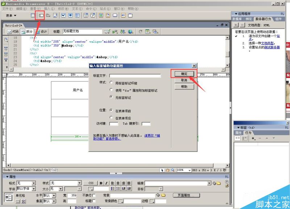
Task: Open the 表单 insert category dropdown
Action: click(11, 16)
